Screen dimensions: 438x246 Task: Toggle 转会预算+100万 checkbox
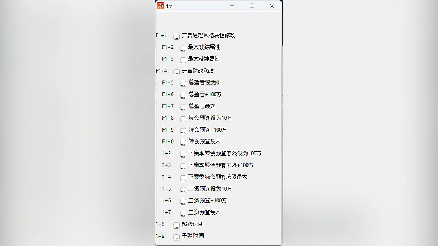tap(183, 131)
